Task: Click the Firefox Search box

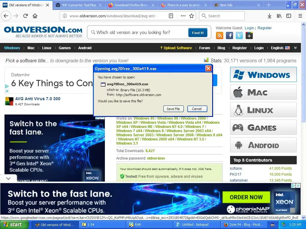Action: click(x=222, y=16)
